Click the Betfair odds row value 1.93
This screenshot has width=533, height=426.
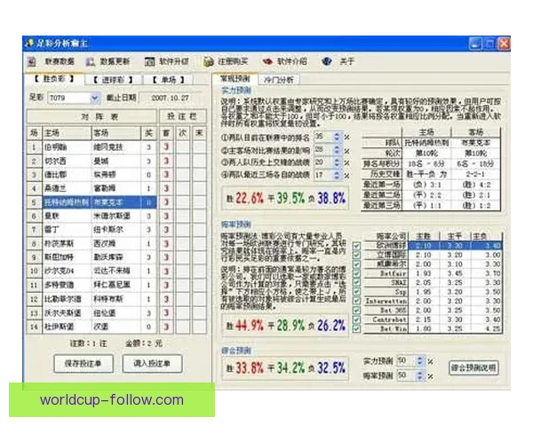(x=423, y=273)
